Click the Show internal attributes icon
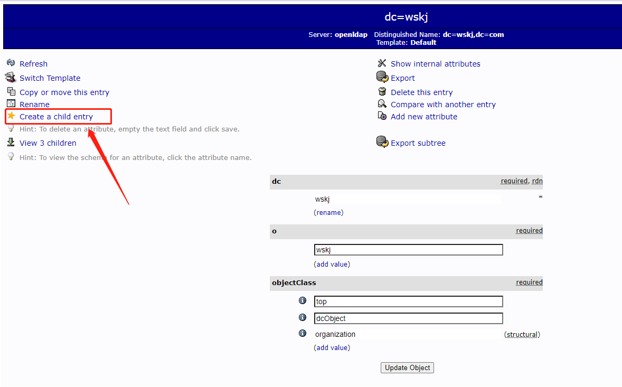The width and height of the screenshot is (622, 387). click(x=382, y=63)
